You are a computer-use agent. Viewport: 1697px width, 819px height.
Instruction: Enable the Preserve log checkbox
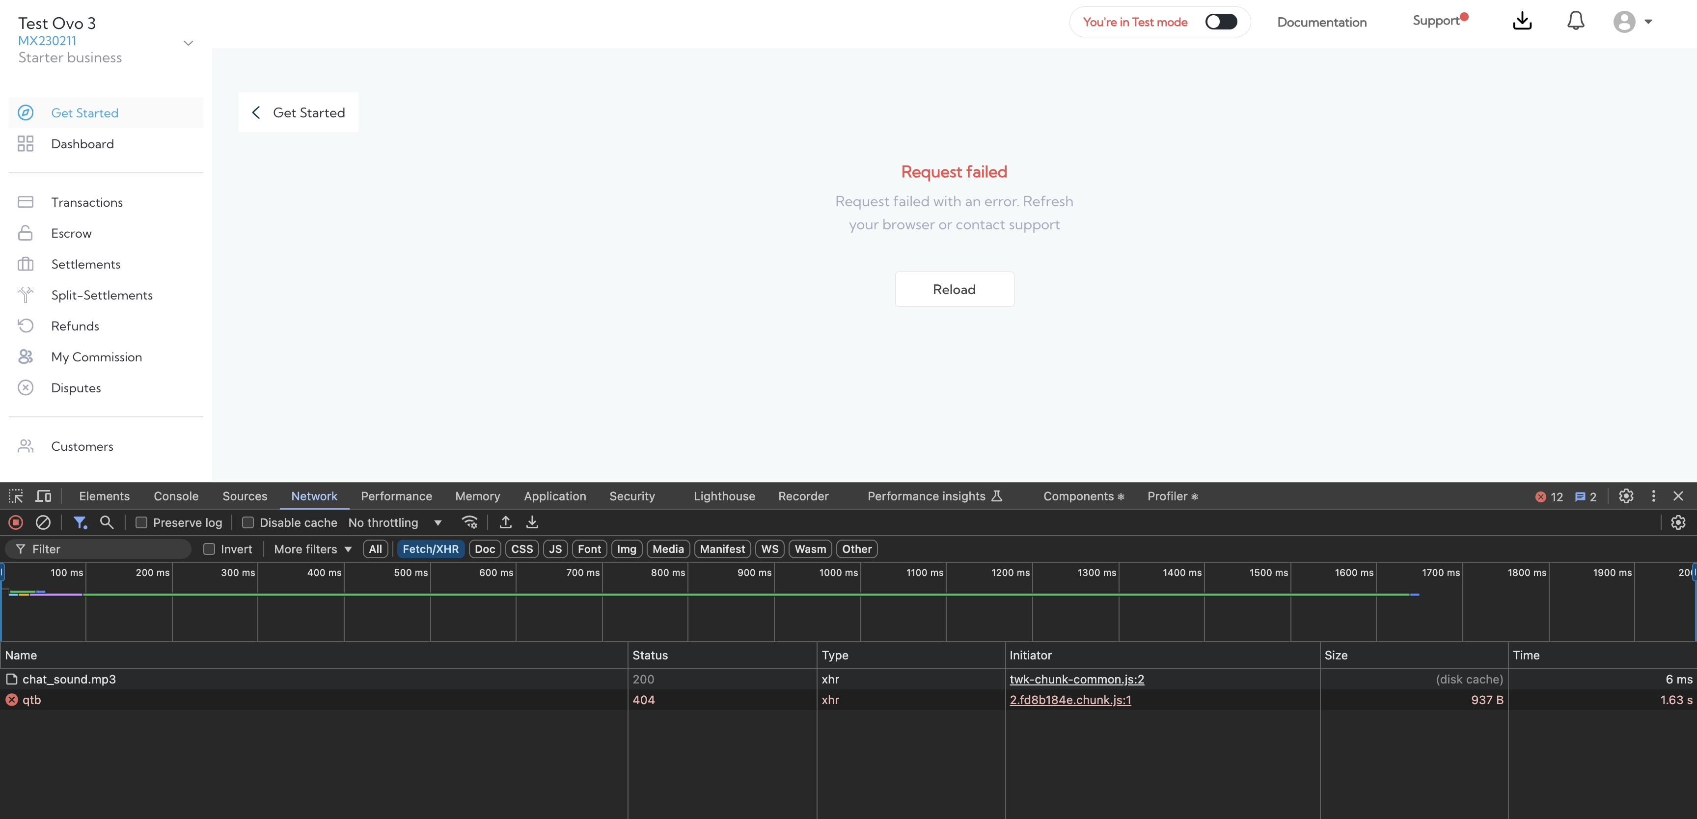141,522
